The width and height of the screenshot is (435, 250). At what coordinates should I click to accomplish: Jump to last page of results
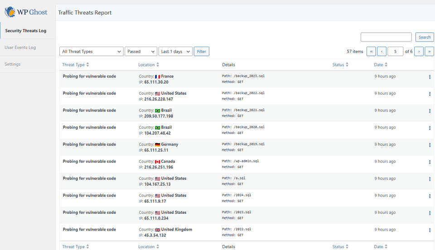pyautogui.click(x=429, y=52)
